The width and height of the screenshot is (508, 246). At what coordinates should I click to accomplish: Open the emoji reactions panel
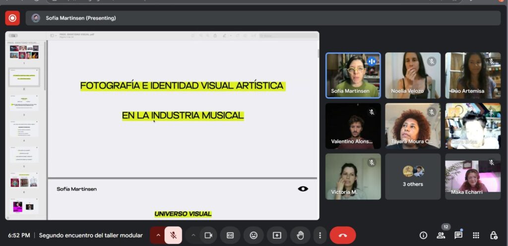(x=254, y=235)
